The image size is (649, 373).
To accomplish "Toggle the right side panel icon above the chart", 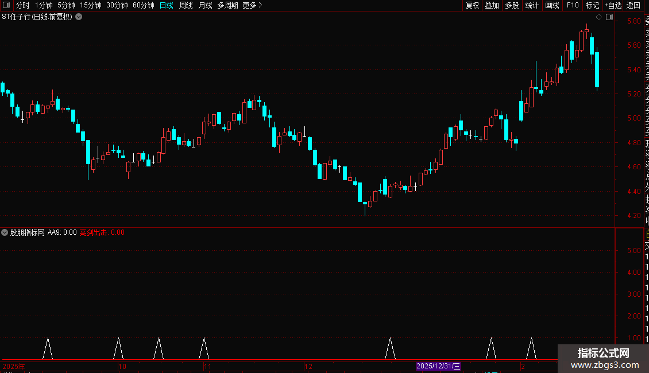I will click(x=609, y=17).
